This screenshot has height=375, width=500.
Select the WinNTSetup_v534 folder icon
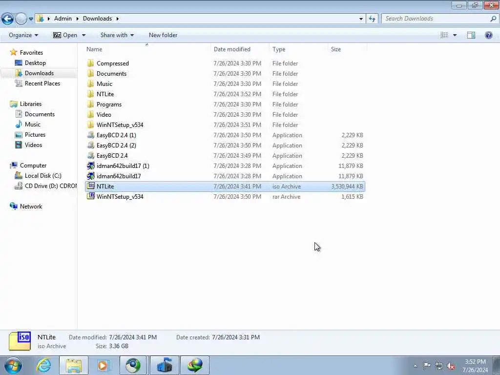pyautogui.click(x=90, y=125)
